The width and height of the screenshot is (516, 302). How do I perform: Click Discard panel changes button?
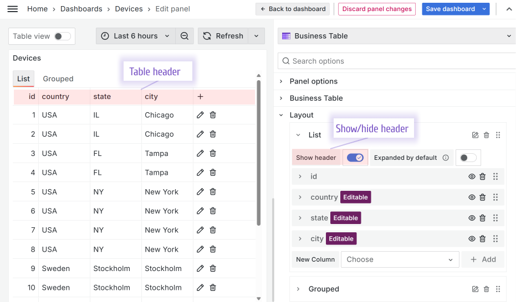pyautogui.click(x=377, y=9)
